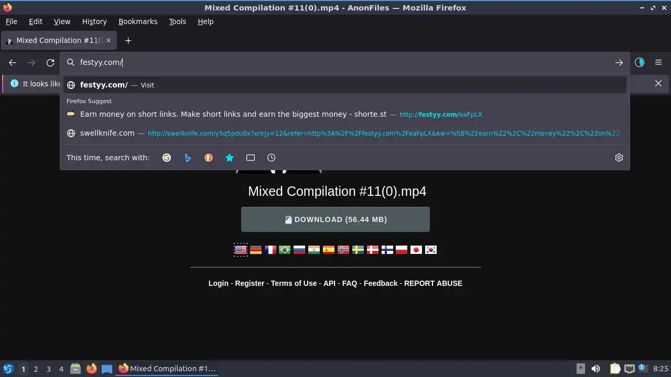Select the Danish flag language
The height and width of the screenshot is (377, 671).
pyautogui.click(x=373, y=250)
